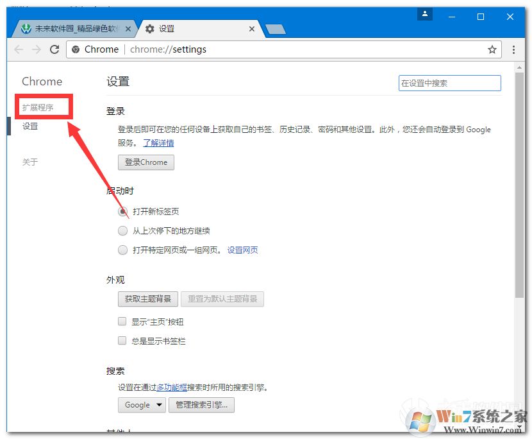The image size is (532, 439).
Task: Click the Chrome site info icon in address bar
Action: click(76, 49)
